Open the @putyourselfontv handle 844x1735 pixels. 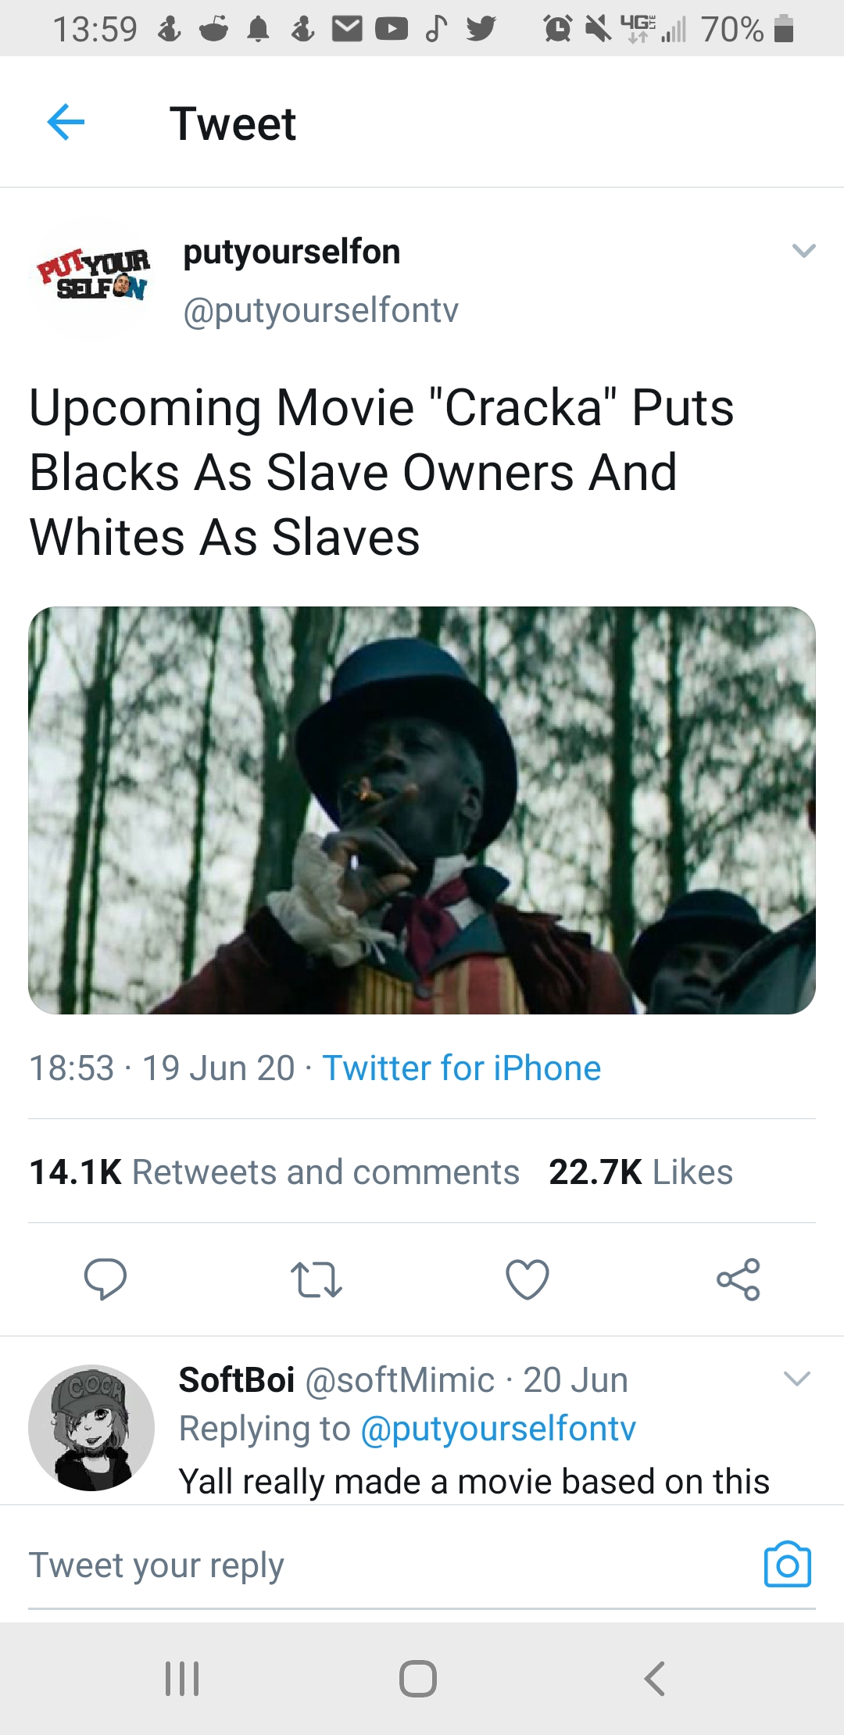(x=320, y=310)
